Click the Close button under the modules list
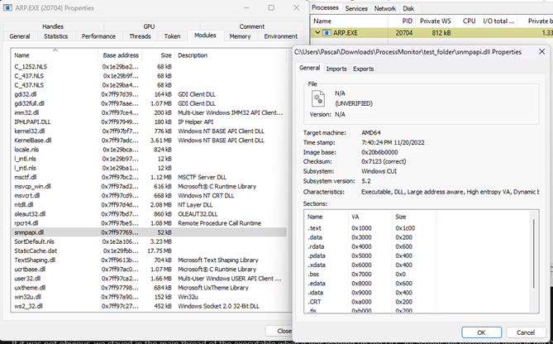This screenshot has width=553, height=344. pos(284,330)
